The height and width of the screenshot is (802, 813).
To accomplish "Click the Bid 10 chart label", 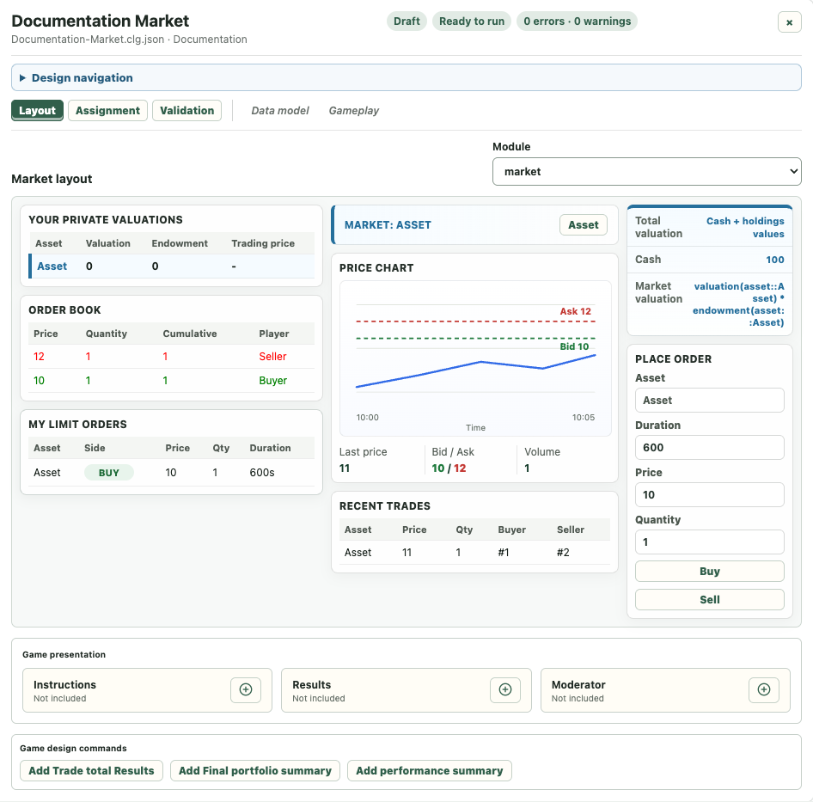I will click(574, 346).
